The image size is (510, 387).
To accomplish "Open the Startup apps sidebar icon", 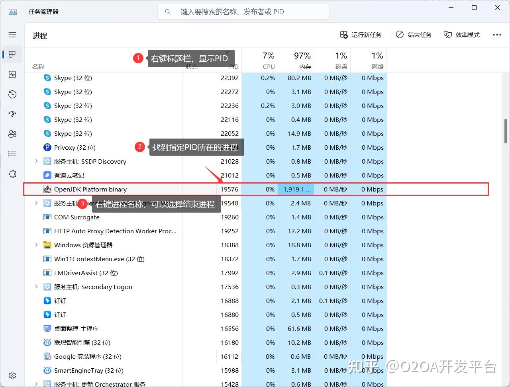I will [x=12, y=114].
